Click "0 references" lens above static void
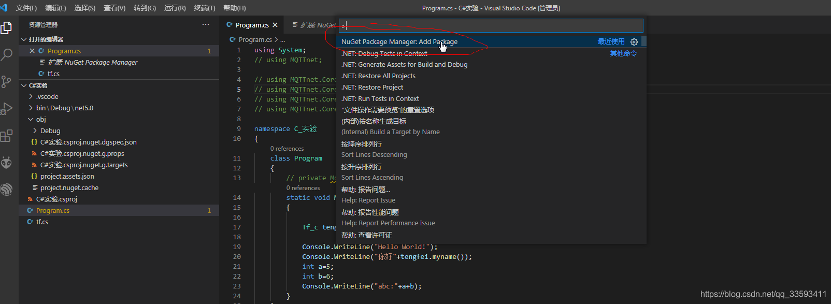 tap(303, 188)
